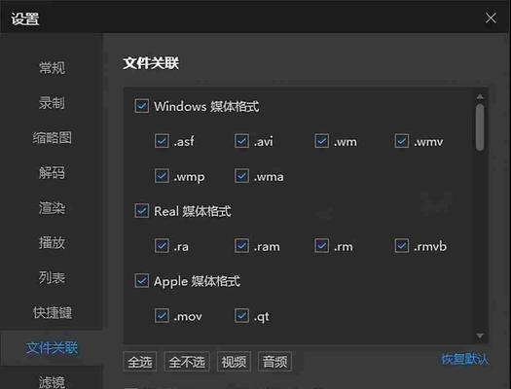Click the 全选 button
The width and height of the screenshot is (511, 389).
(x=140, y=362)
